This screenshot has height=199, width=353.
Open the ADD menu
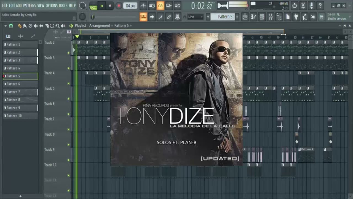click(x=19, y=6)
